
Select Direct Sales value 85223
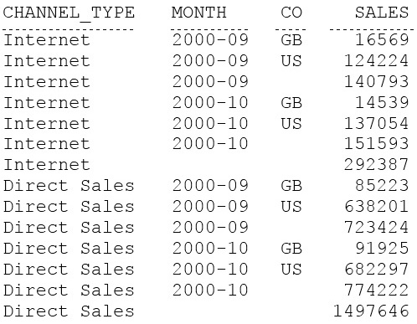382,186
